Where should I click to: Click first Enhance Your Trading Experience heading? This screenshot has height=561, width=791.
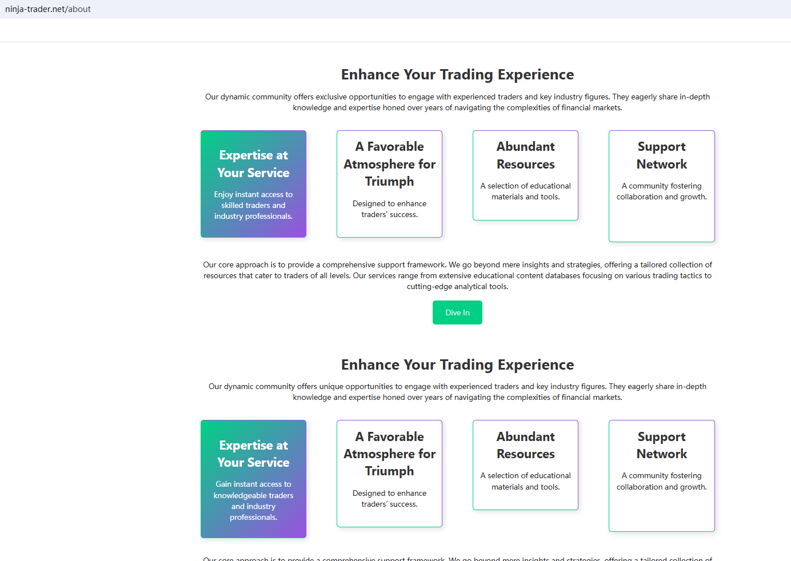[x=457, y=75]
